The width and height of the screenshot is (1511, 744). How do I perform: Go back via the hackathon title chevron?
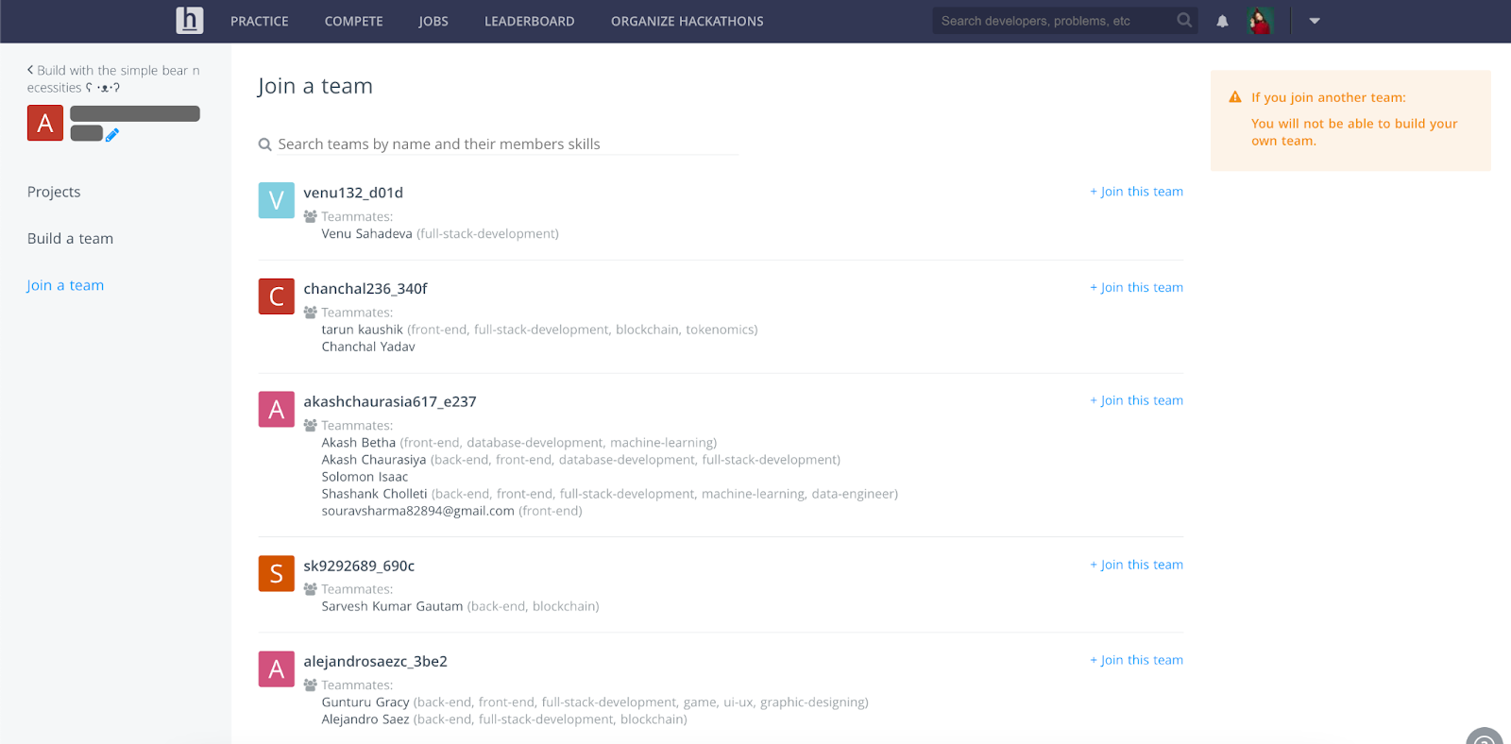pos(30,70)
